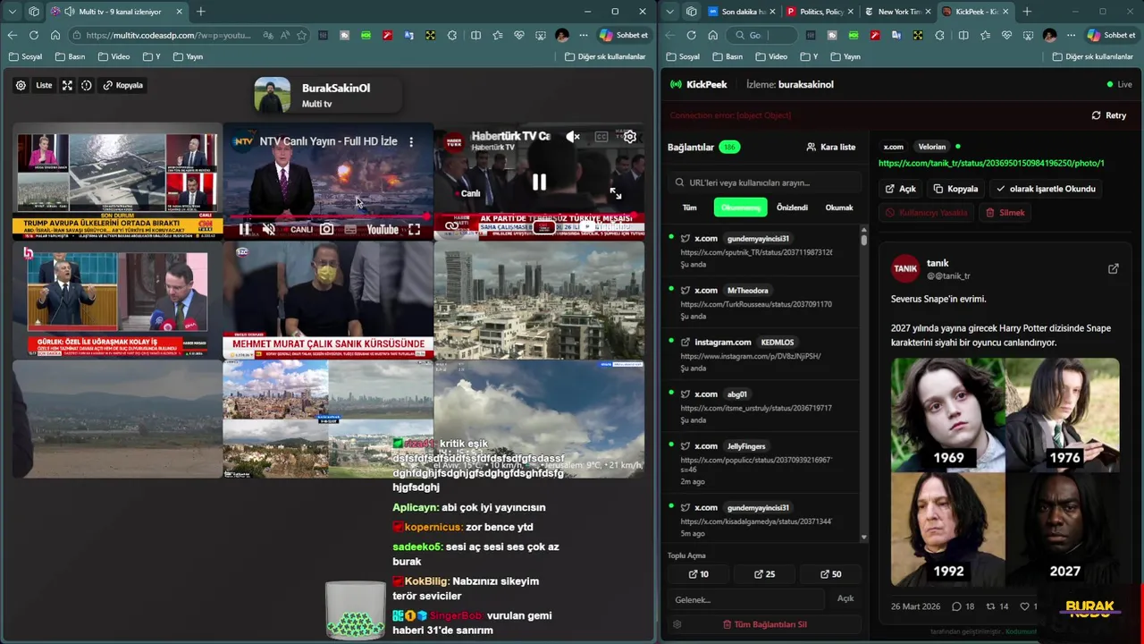This screenshot has width=1144, height=644.
Task: Unmute the NTV player volume
Action: point(268,229)
